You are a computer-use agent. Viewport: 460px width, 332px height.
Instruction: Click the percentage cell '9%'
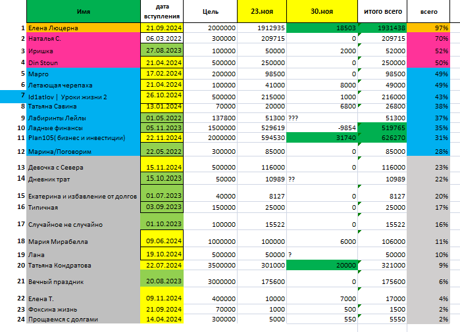pos(428,265)
